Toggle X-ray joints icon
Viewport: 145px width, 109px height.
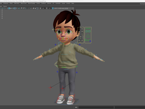pos(37,8)
